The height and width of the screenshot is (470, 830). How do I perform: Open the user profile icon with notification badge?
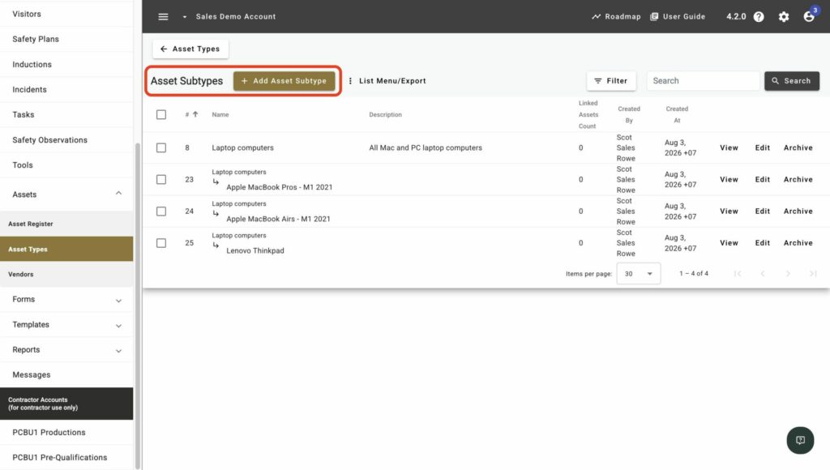[809, 16]
